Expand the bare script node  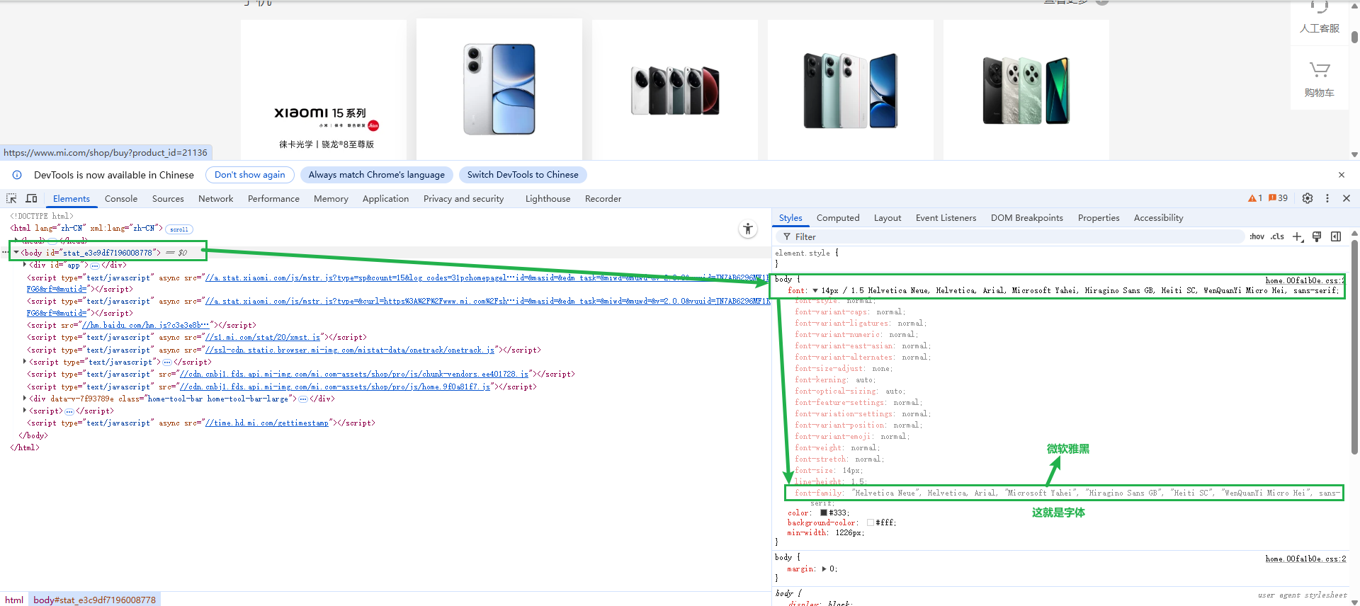tap(25, 411)
